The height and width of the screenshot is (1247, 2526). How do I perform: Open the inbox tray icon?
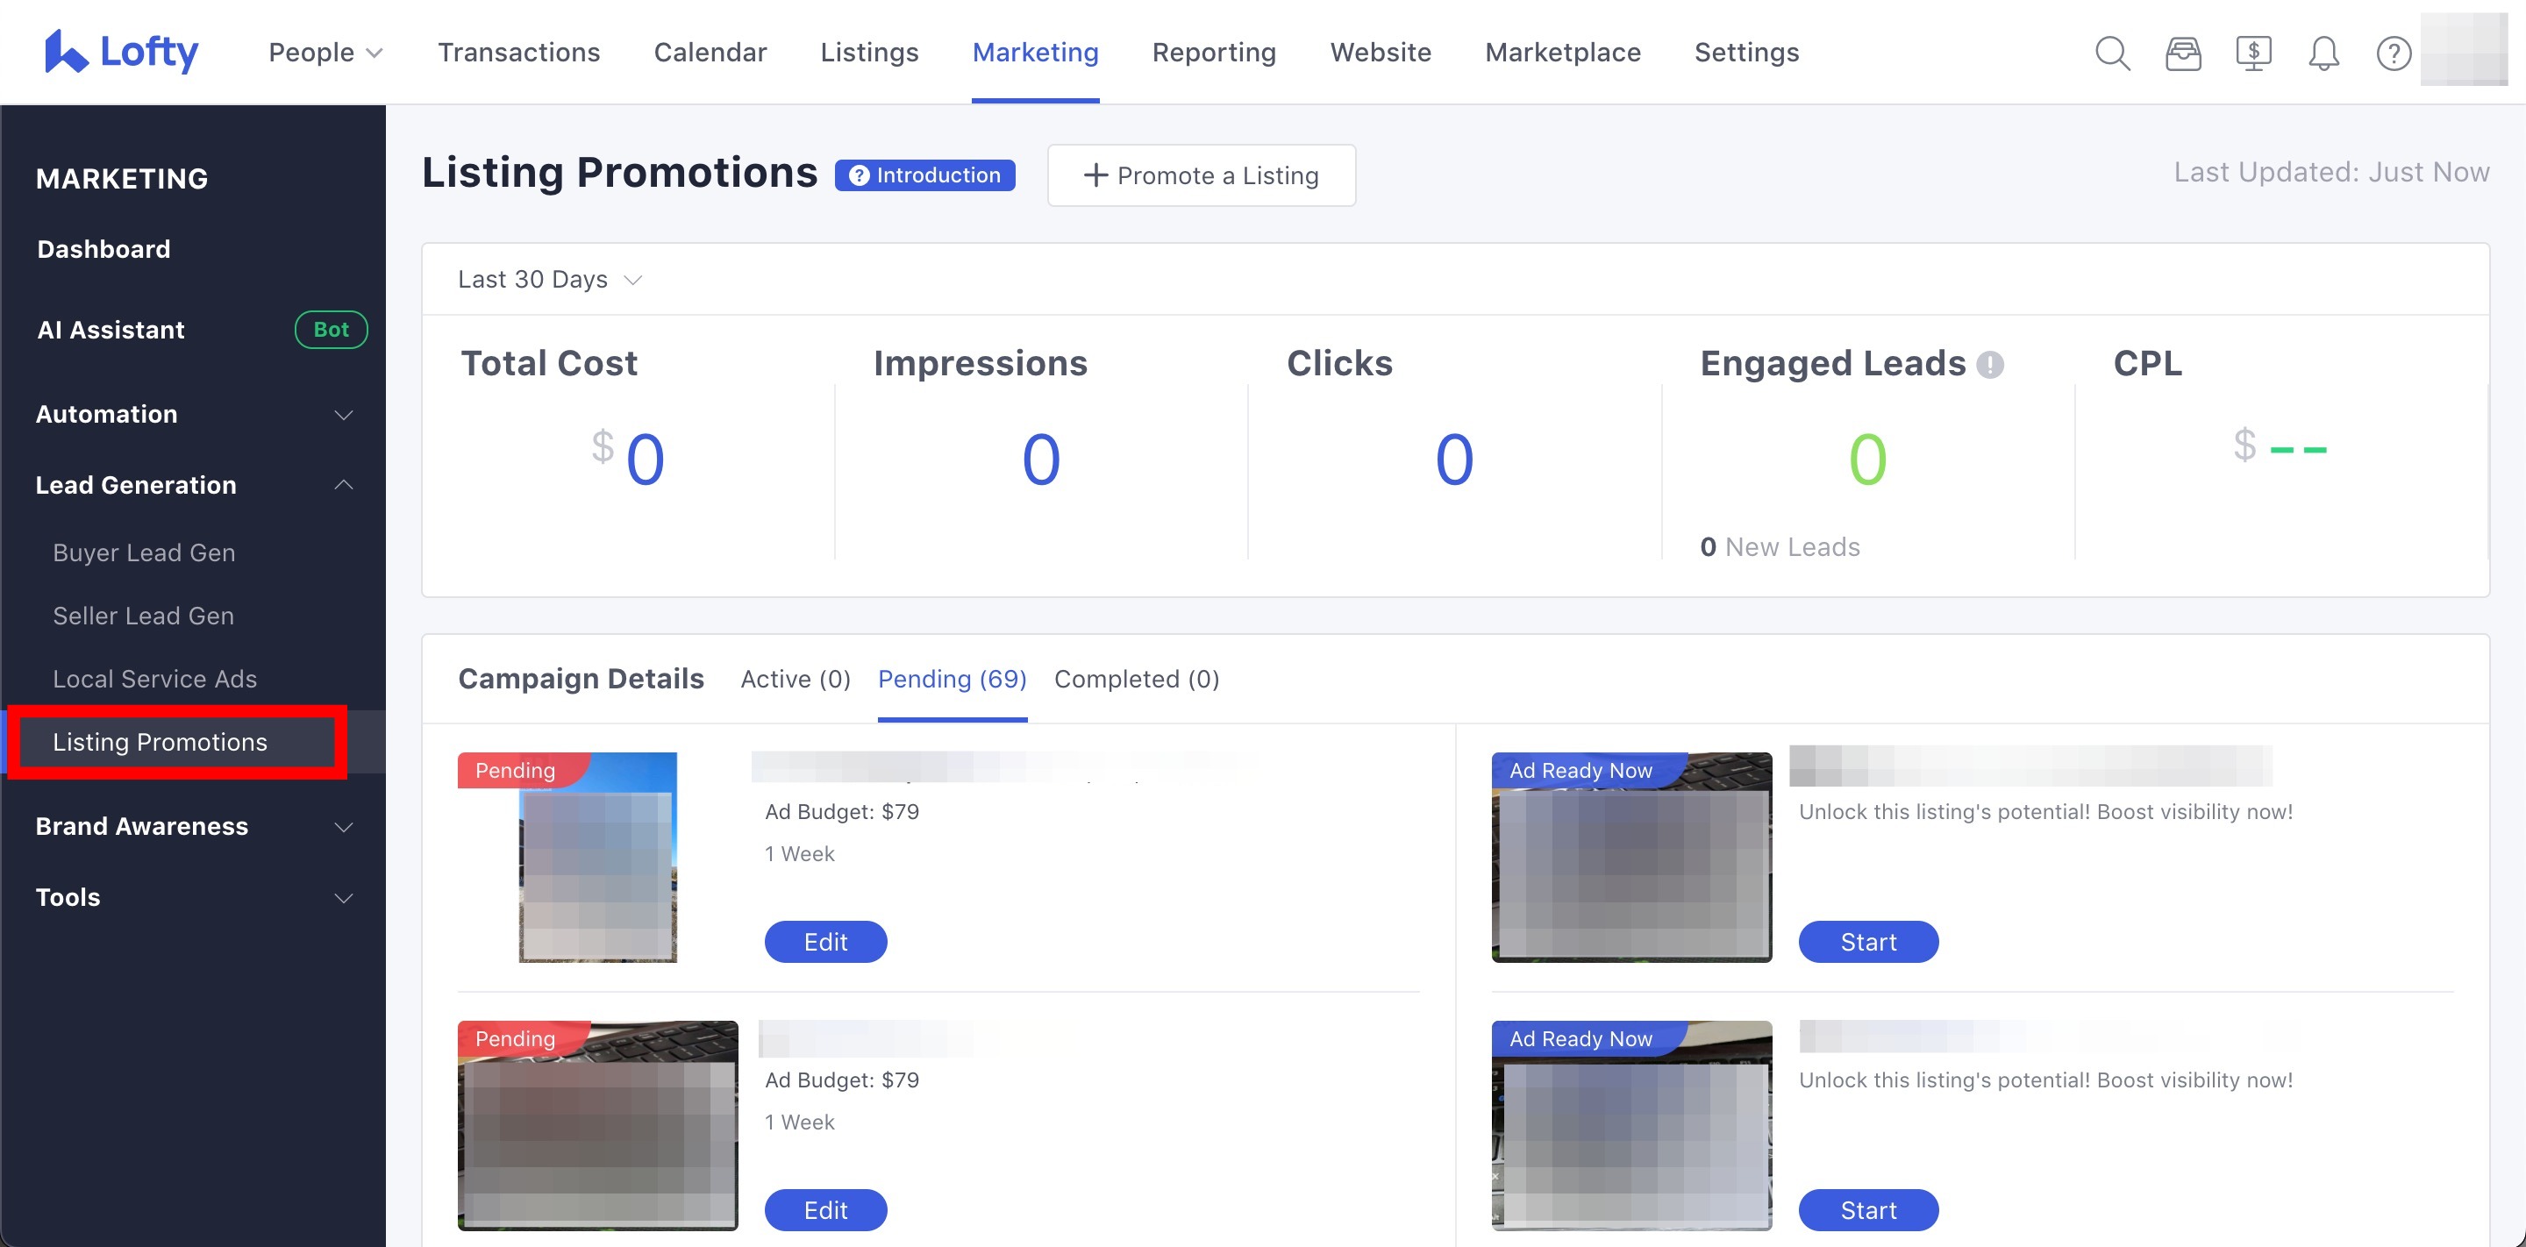[2183, 53]
